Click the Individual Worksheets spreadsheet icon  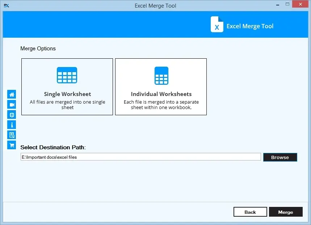[x=161, y=75]
